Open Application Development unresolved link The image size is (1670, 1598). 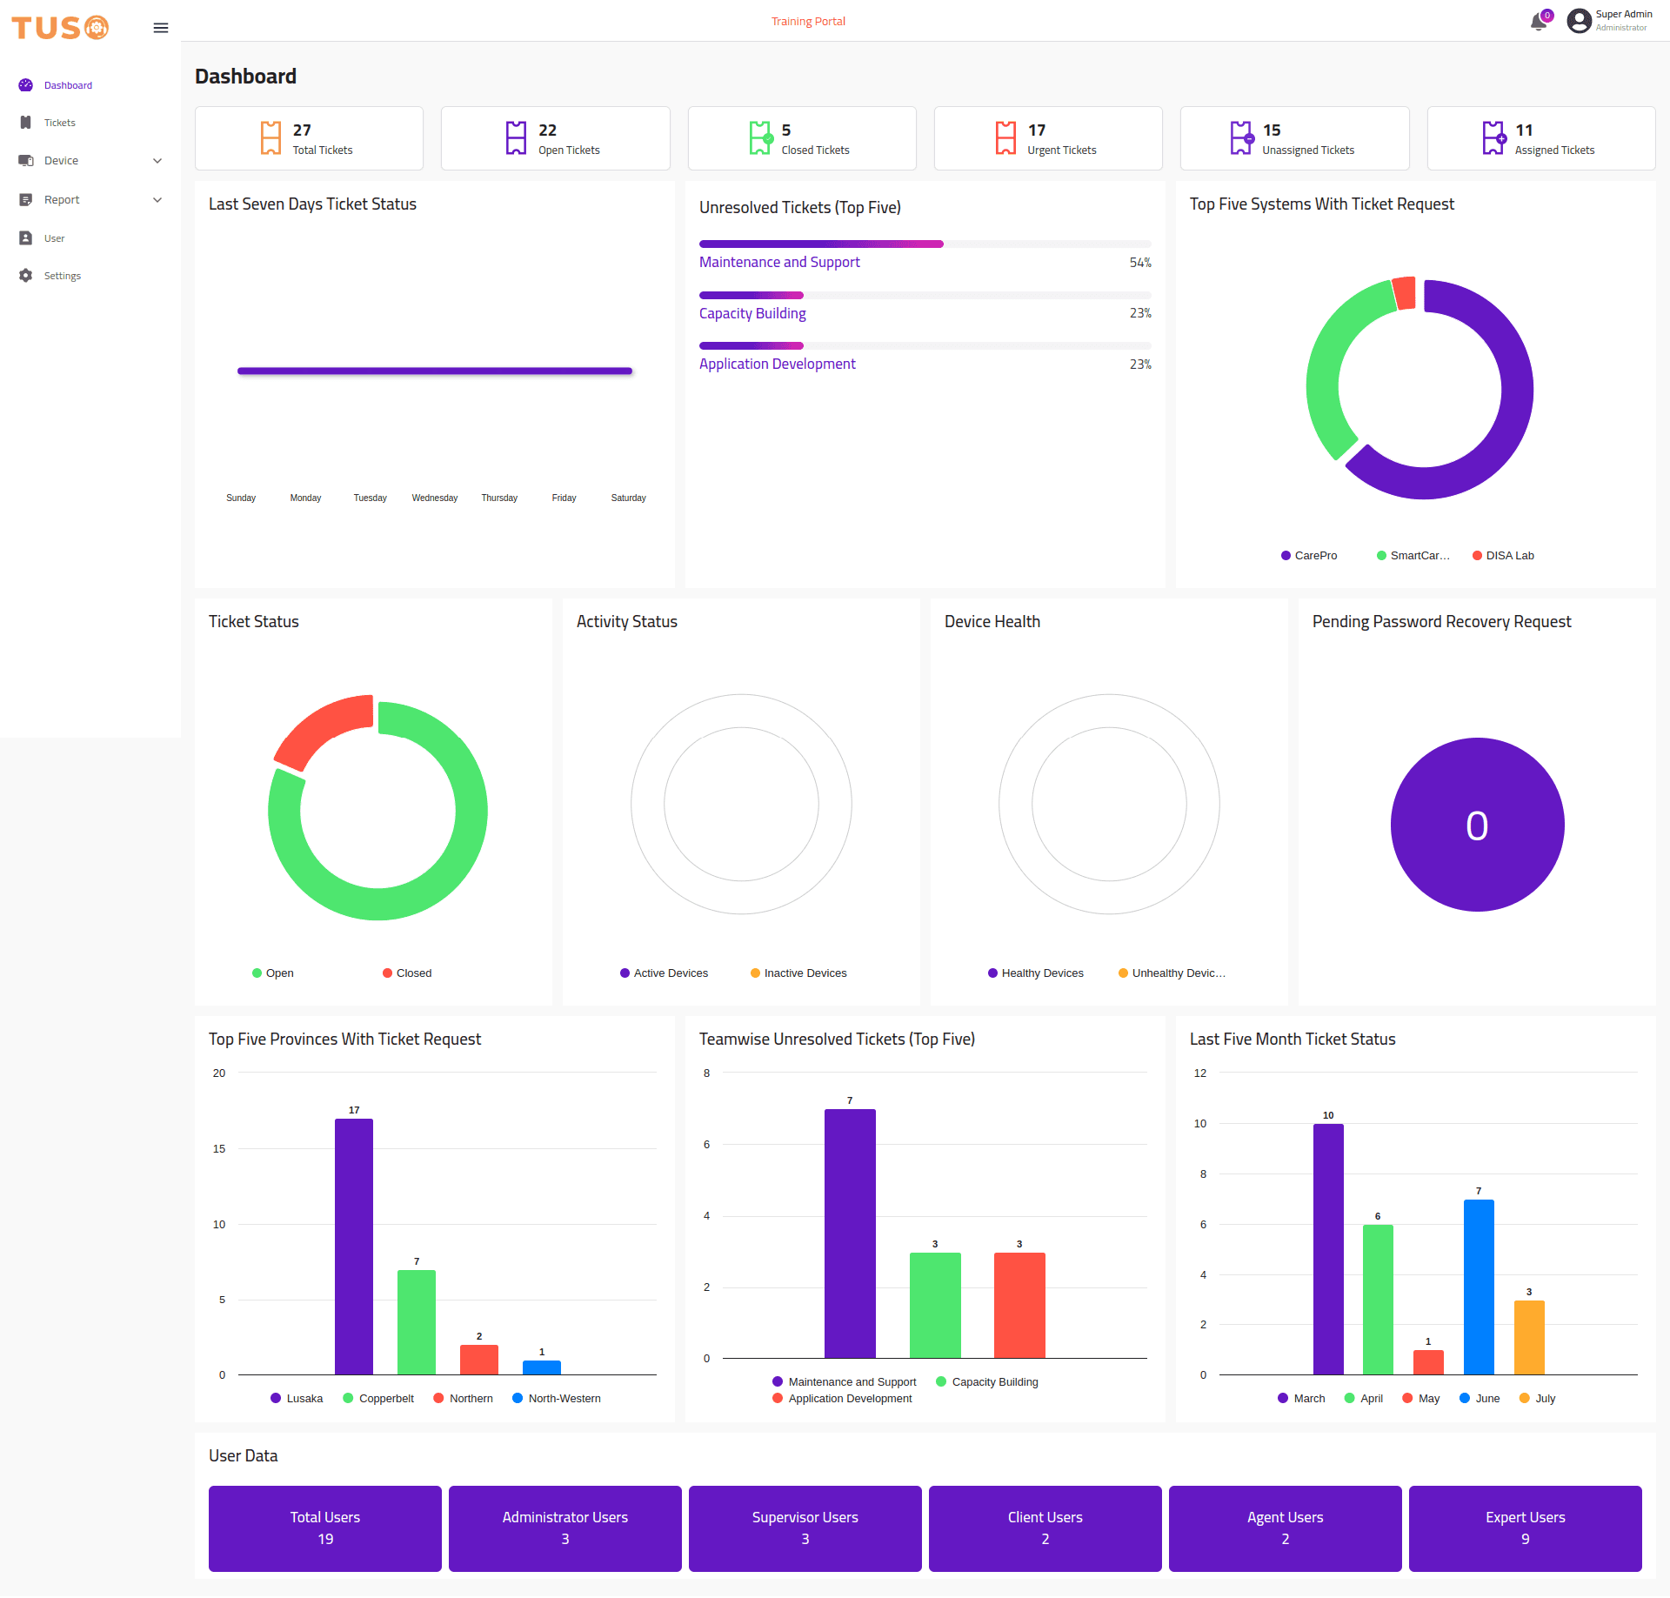pos(778,364)
